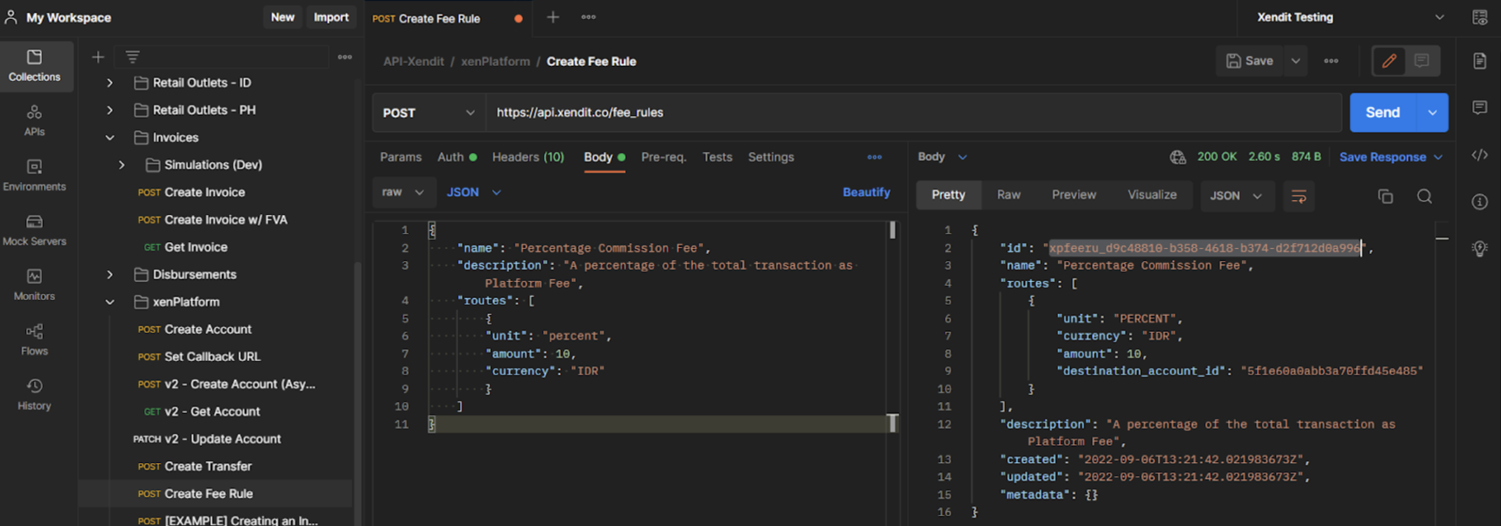Open request tabs more options dots
Image resolution: width=1501 pixels, height=526 pixels.
[x=874, y=157]
